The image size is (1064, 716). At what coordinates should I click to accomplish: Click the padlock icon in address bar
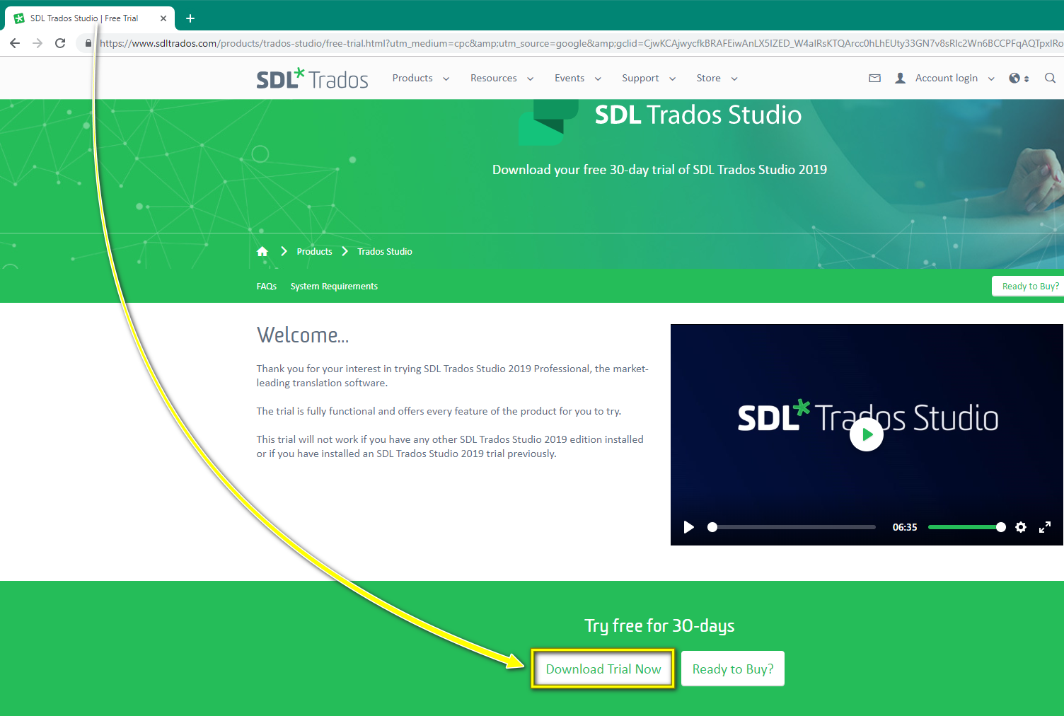(x=88, y=43)
